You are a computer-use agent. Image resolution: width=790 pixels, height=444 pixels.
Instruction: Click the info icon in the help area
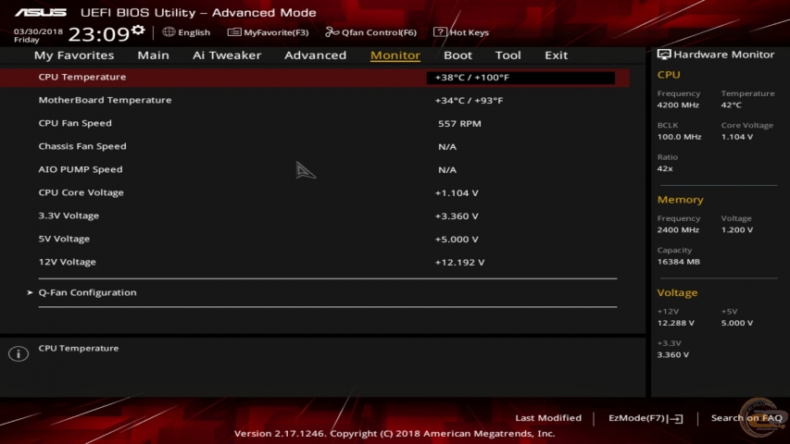(19, 354)
